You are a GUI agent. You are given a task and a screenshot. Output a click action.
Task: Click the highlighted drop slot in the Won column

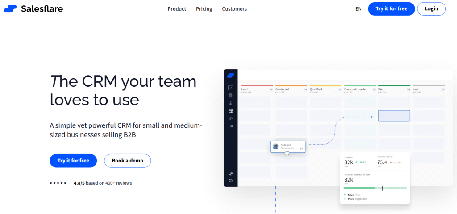pos(394,116)
